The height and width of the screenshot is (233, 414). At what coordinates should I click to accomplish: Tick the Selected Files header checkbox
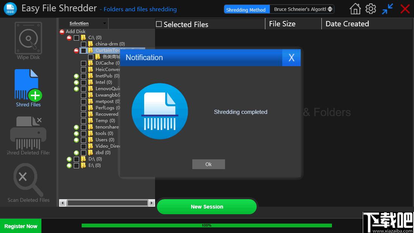click(159, 24)
